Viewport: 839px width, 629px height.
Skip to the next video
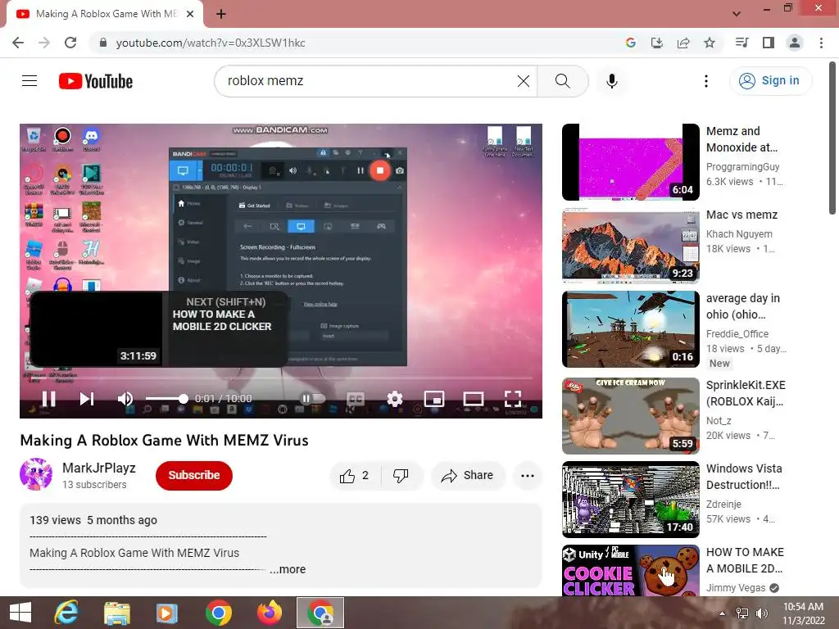[x=87, y=399]
